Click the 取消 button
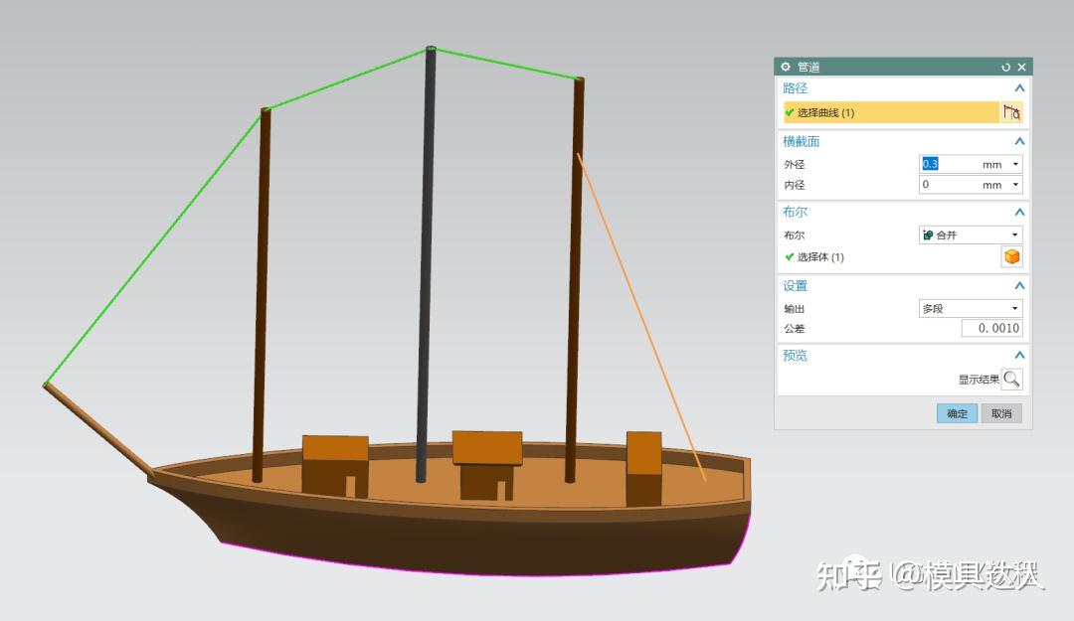The width and height of the screenshot is (1074, 621). click(1001, 413)
